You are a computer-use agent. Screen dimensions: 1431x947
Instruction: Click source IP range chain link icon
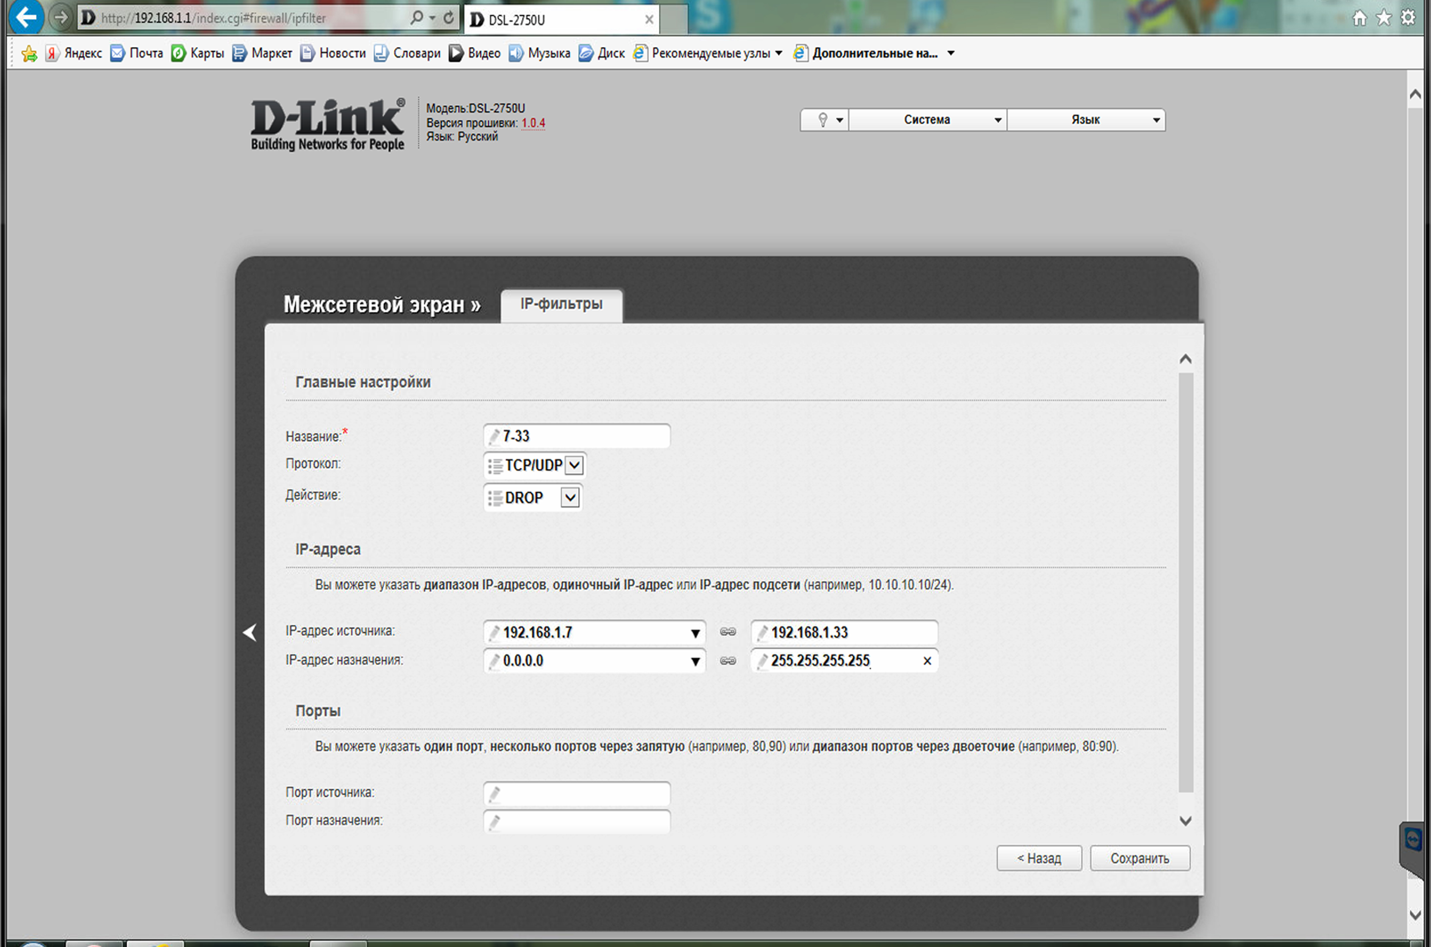pos(728,632)
